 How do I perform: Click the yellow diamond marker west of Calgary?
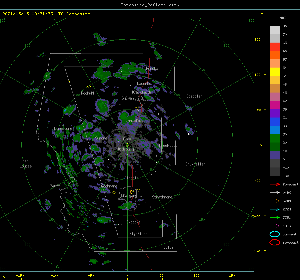click(x=114, y=192)
